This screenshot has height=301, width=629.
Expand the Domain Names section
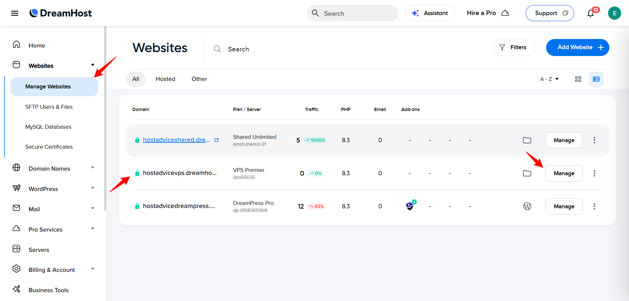point(93,168)
